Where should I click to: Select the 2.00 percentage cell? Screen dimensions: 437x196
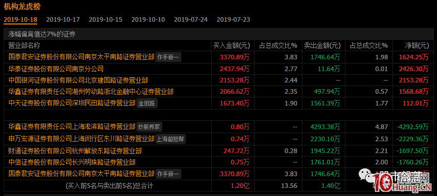tap(382, 162)
